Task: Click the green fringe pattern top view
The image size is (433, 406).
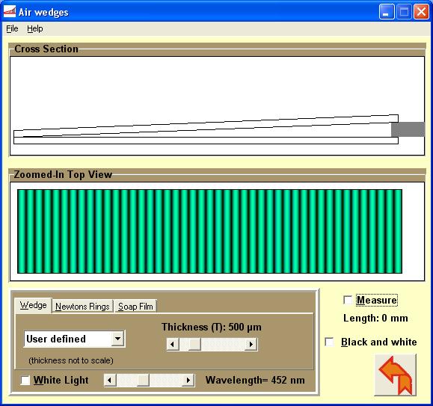Action: pyautogui.click(x=209, y=231)
